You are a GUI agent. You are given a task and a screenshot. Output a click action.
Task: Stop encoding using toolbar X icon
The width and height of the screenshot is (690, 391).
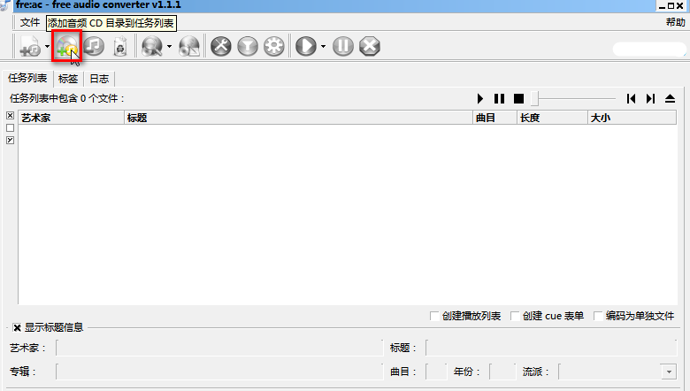370,46
